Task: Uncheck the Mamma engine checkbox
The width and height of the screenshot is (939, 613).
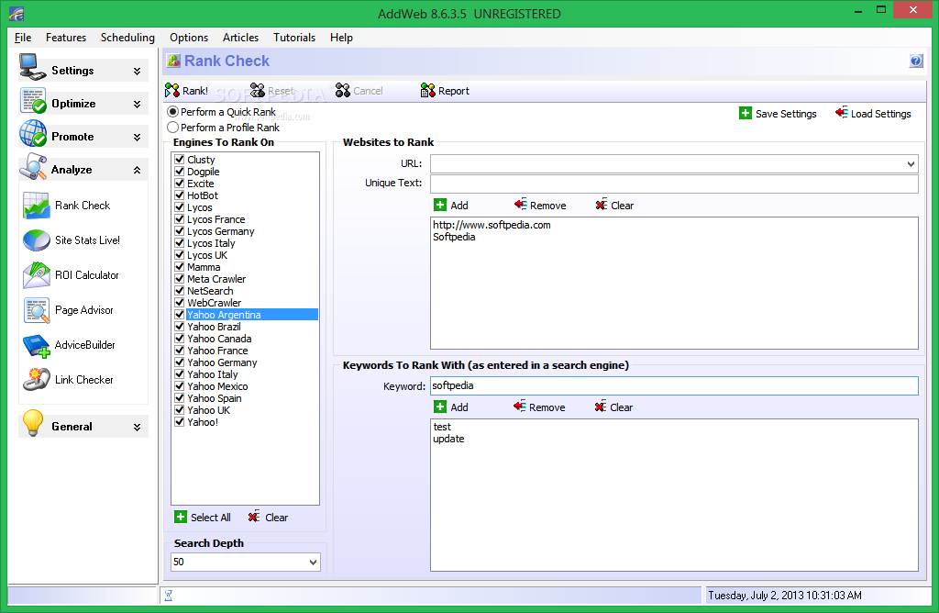Action: 179,267
